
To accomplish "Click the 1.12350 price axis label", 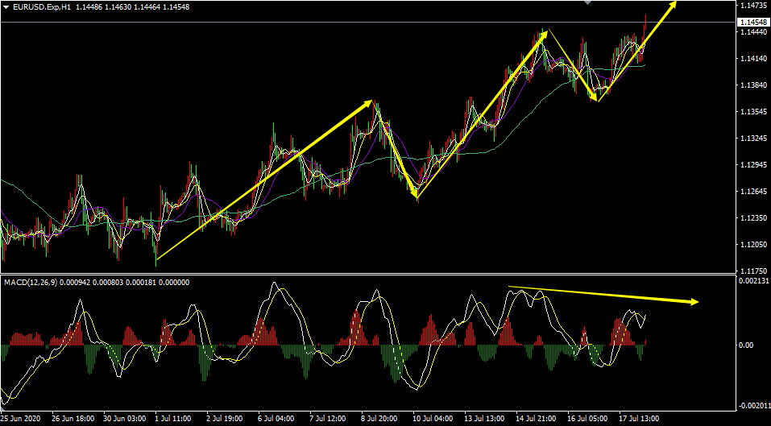I will pyautogui.click(x=755, y=217).
